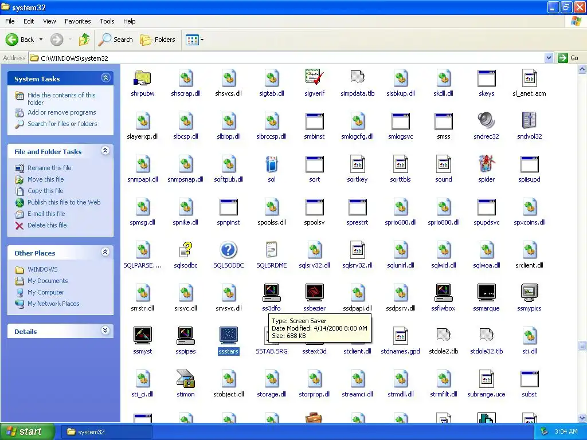Select the stdnames.gpd file icon
This screenshot has height=440, width=587.
(400, 336)
